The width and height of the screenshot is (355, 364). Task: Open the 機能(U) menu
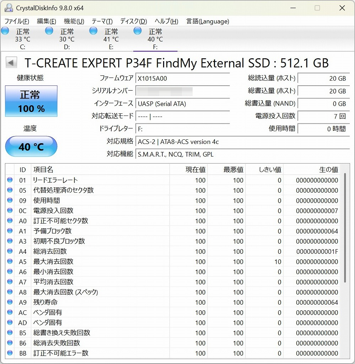74,21
